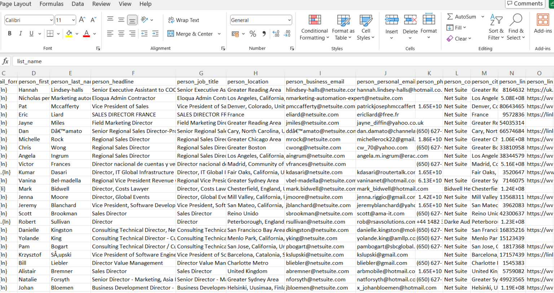Switch to View tab
Viewport: 554px width, 293px height.
(125, 4)
